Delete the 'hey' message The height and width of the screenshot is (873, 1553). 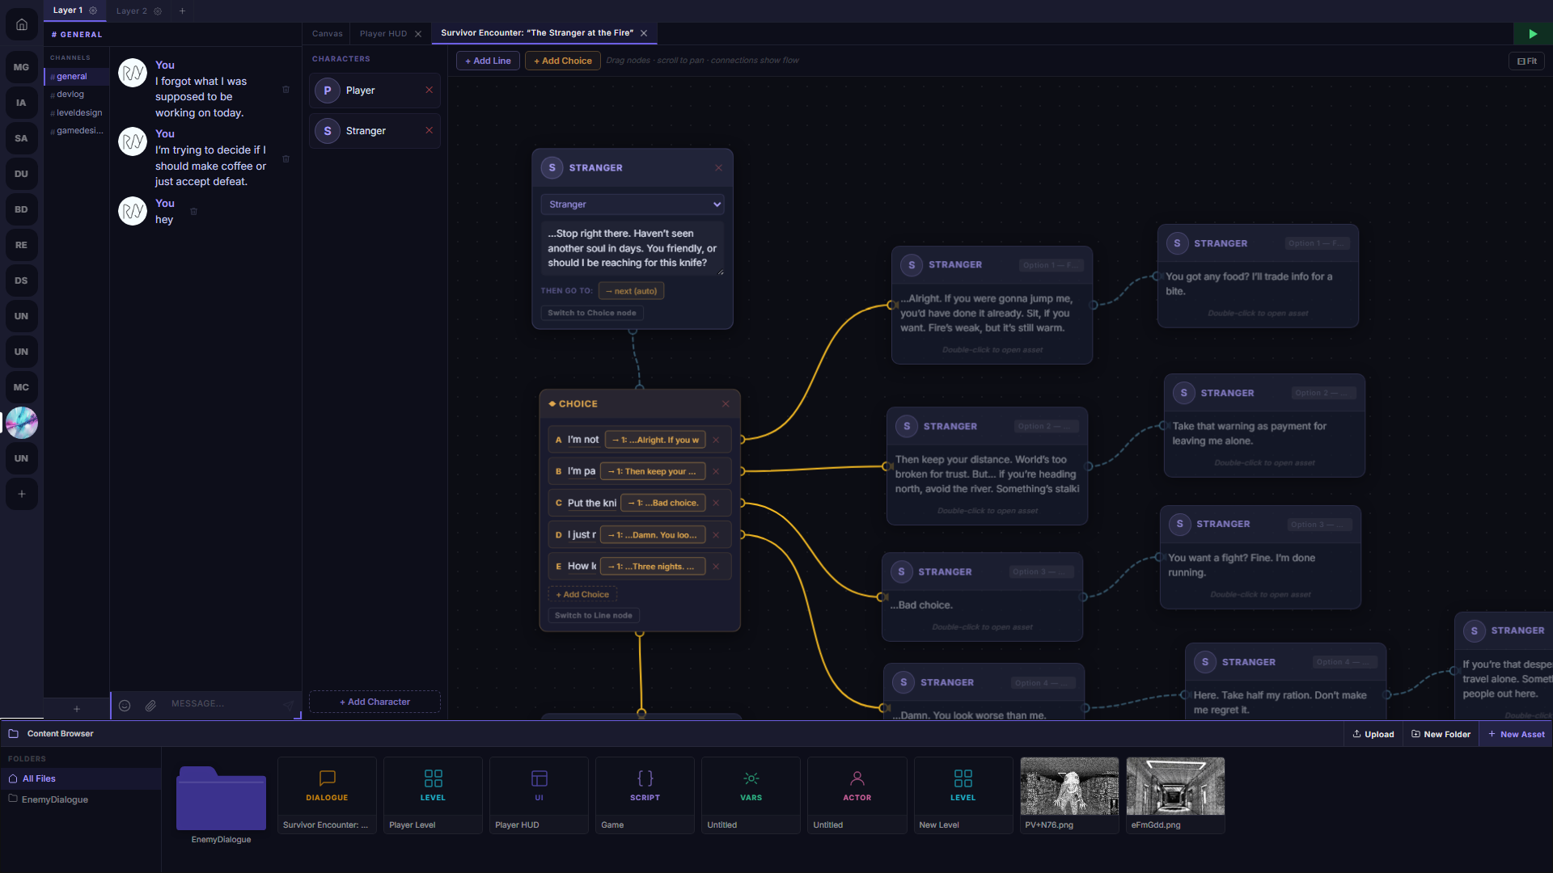(193, 212)
